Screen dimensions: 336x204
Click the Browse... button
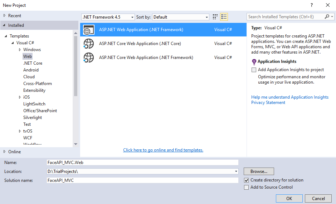[x=259, y=171]
